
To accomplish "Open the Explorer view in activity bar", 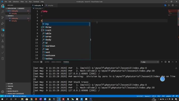I will click(3, 6).
